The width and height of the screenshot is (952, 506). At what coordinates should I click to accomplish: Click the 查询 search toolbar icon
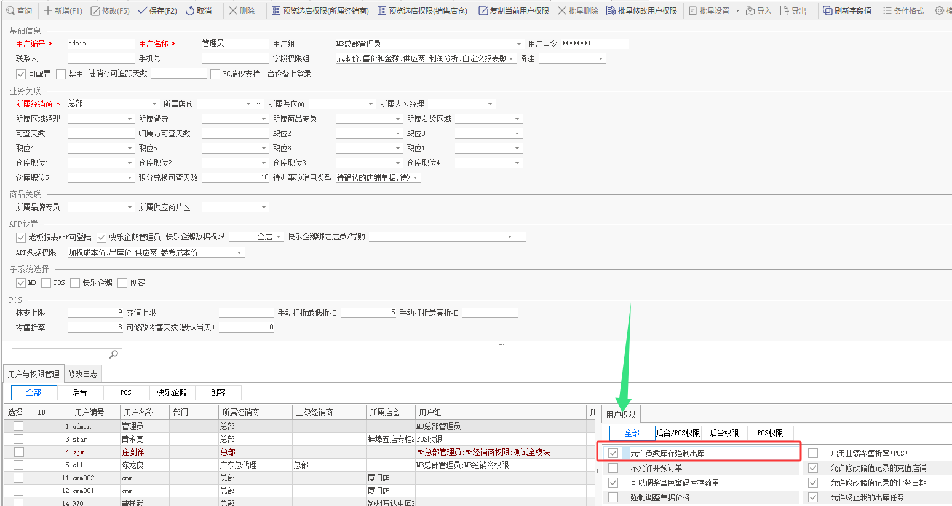[x=10, y=10]
